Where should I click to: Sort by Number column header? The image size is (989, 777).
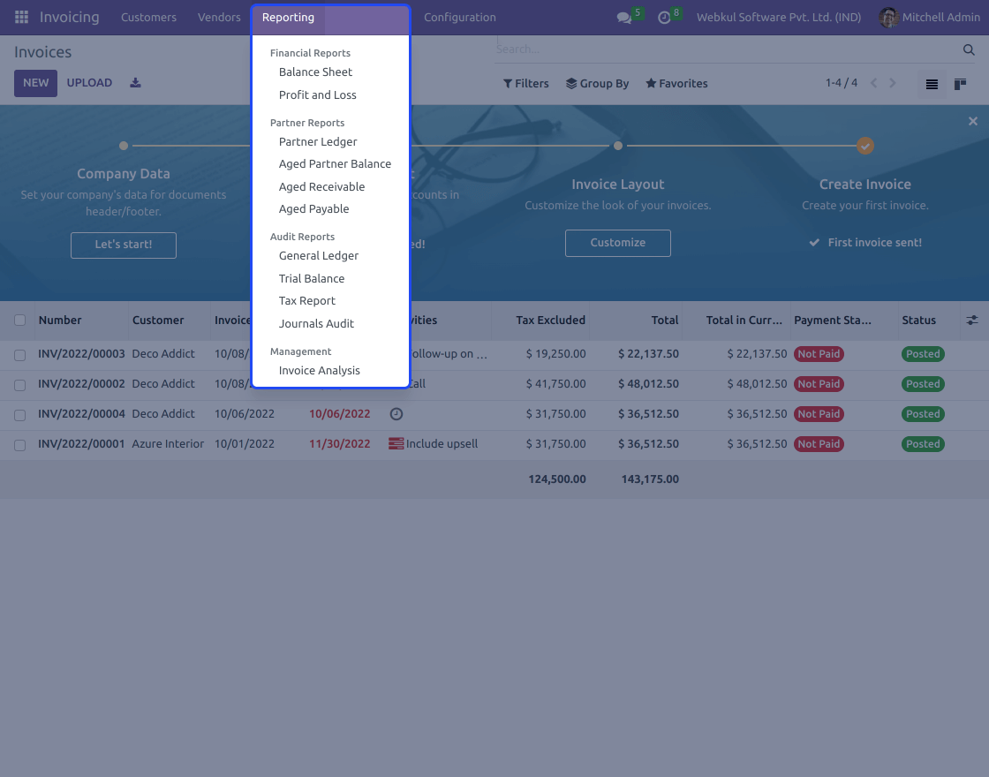60,321
